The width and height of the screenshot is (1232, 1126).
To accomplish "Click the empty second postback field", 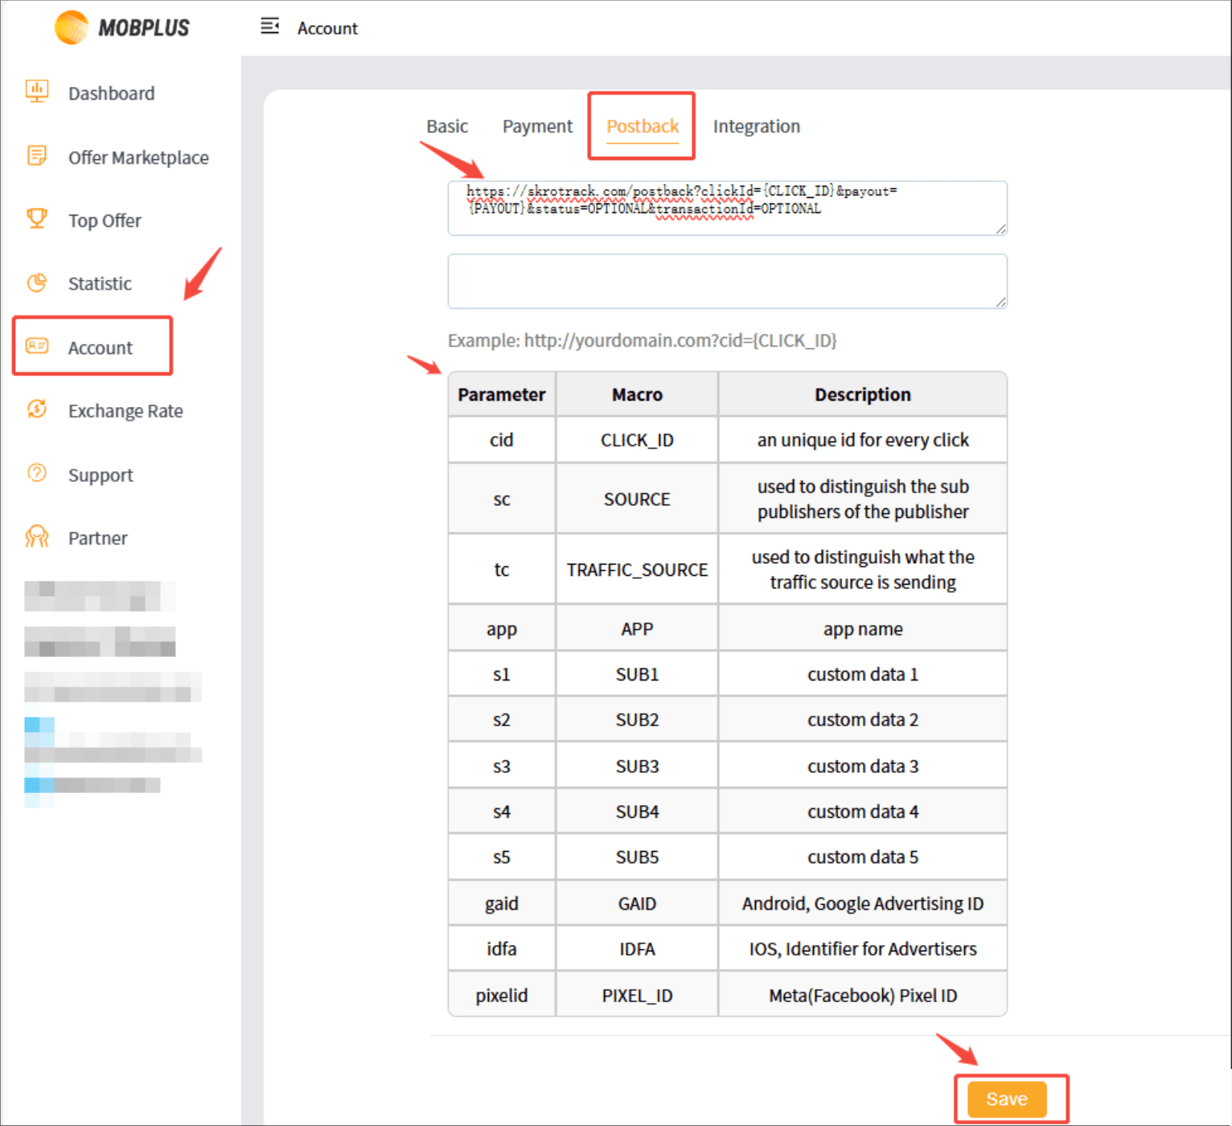I will pos(727,281).
